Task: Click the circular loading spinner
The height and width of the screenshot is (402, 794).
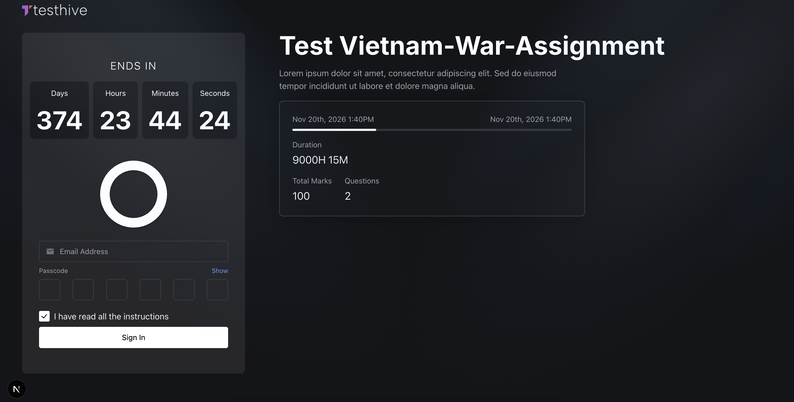Action: (x=133, y=194)
